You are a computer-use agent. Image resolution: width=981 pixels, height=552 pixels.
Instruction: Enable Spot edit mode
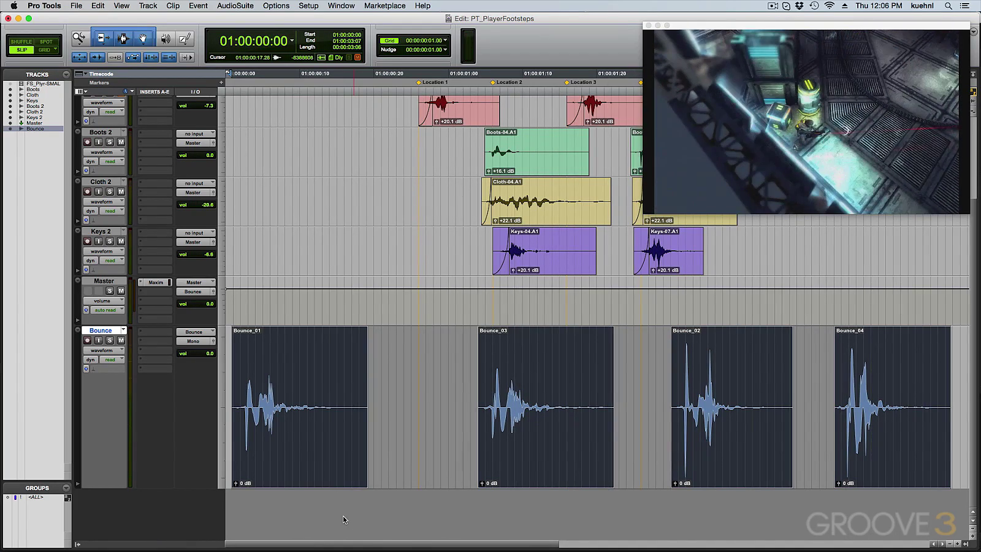46,42
